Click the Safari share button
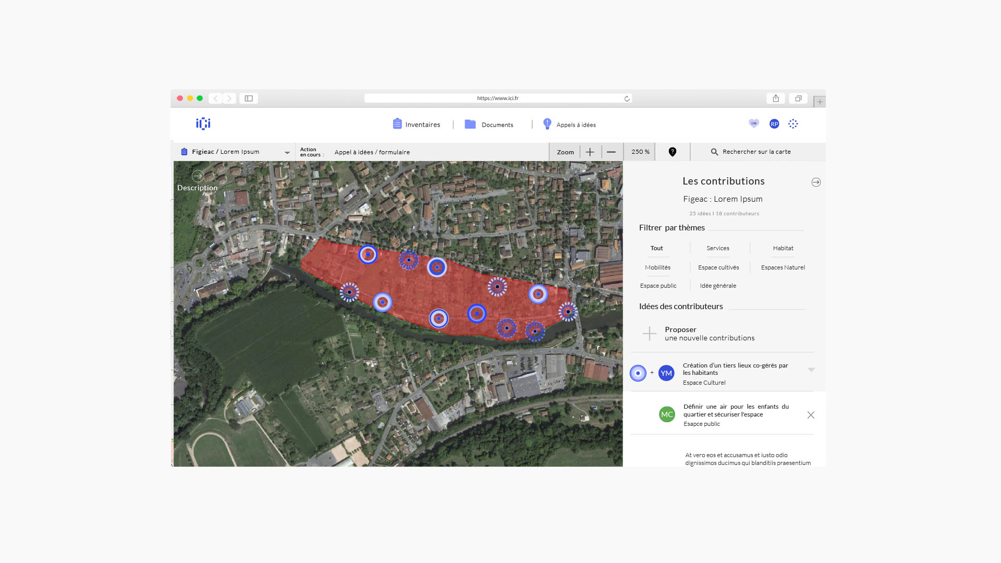 coord(776,98)
